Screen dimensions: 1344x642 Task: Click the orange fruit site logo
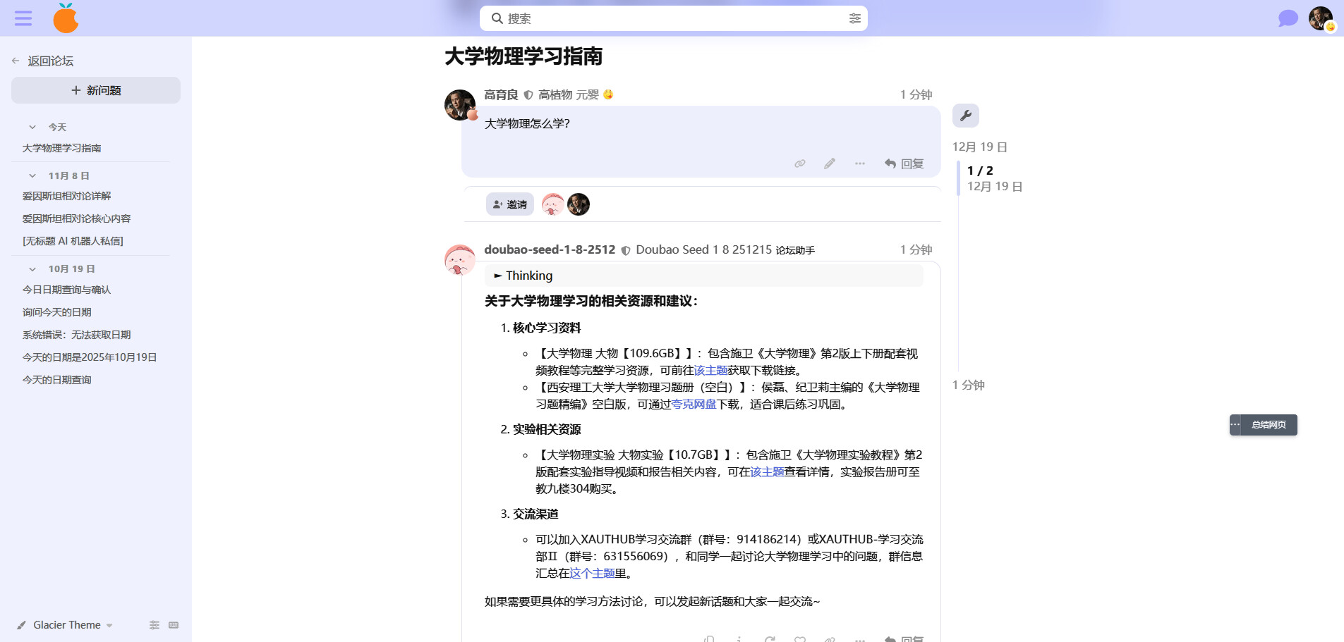tap(66, 18)
